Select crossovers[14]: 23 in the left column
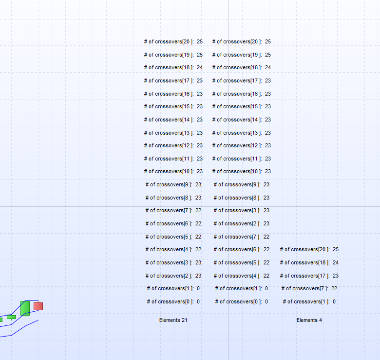 click(x=173, y=120)
